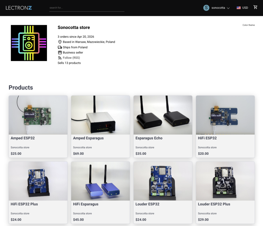
Task: Click the sonocotta user avatar
Action: click(206, 8)
